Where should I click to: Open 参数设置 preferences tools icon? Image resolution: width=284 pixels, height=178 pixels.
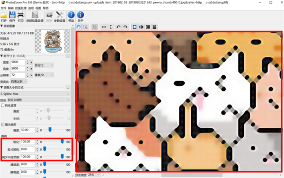[60, 17]
